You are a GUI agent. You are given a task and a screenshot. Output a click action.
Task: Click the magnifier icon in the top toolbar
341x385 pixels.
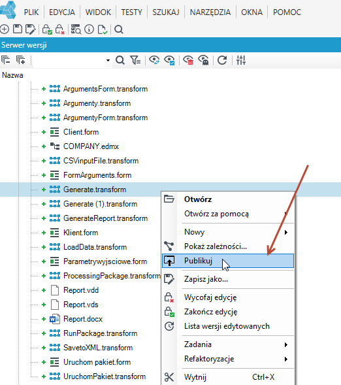pos(119,29)
